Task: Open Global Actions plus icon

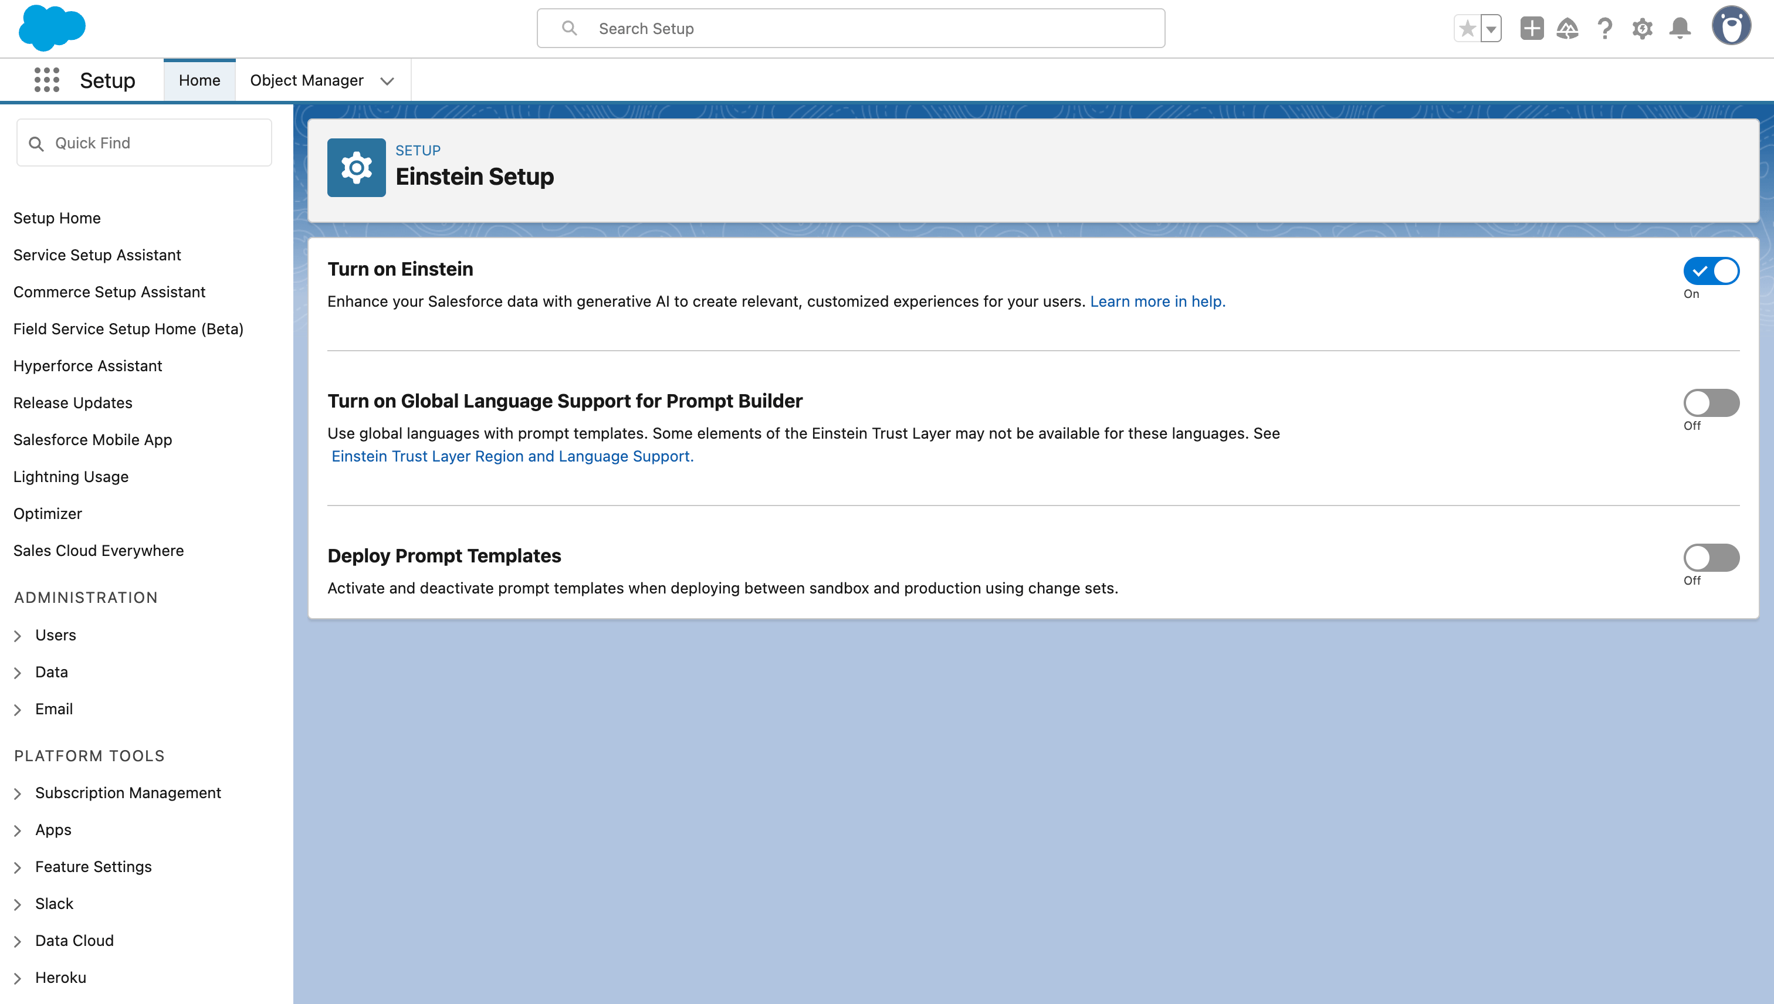Action: click(x=1531, y=29)
